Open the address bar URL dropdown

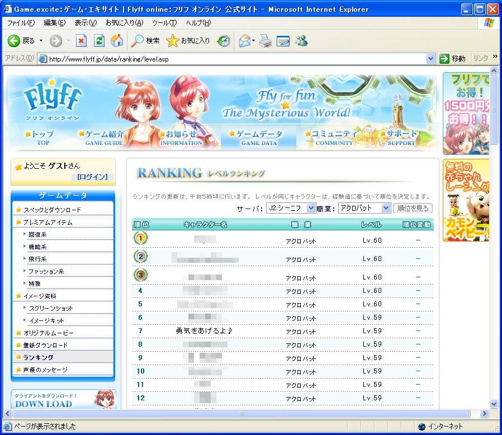(430, 59)
